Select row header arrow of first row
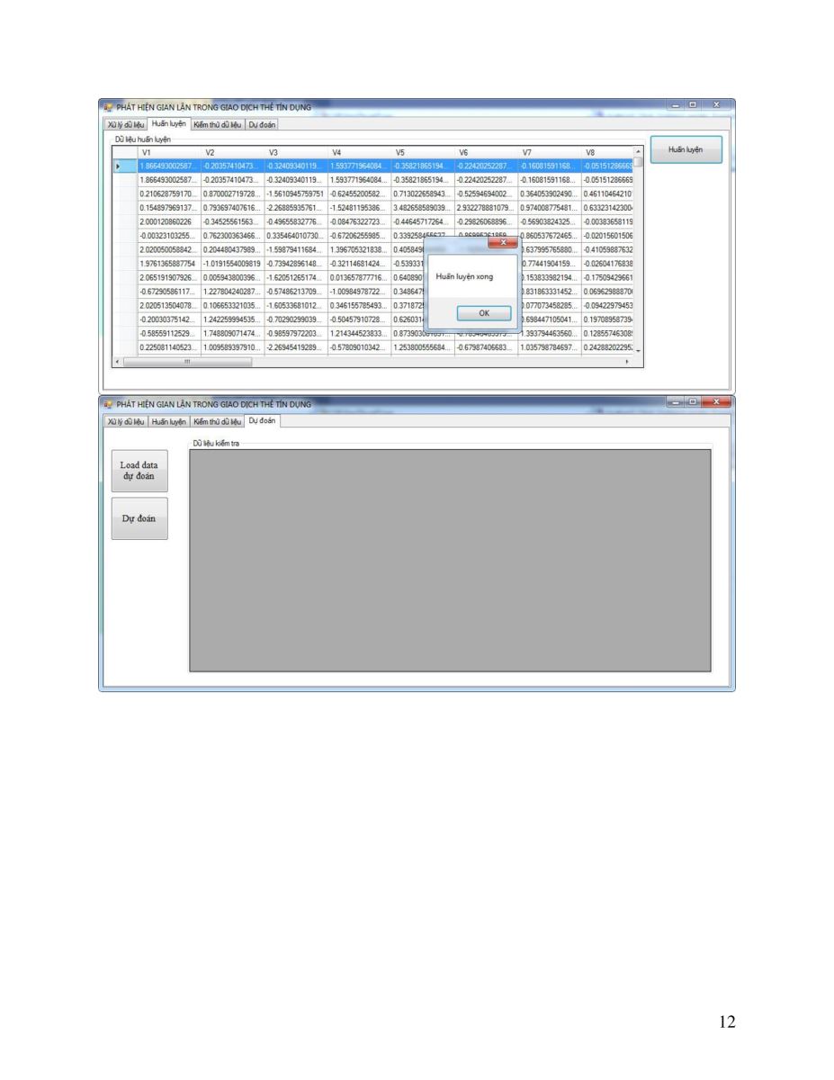This screenshot has width=834, height=1080. tap(124, 166)
